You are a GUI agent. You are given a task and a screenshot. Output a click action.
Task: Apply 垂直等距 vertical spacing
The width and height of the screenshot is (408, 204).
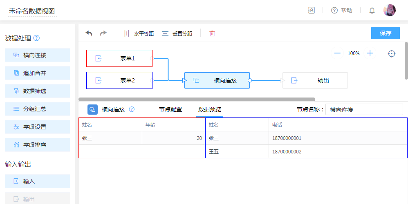click(x=177, y=34)
